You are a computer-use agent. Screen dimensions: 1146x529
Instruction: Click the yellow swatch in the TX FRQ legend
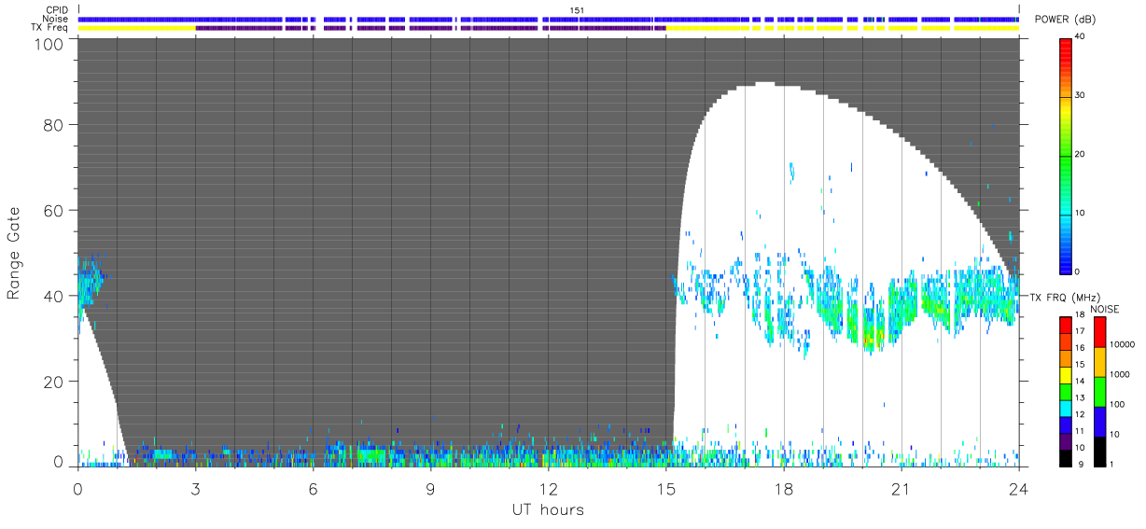(x=1065, y=373)
